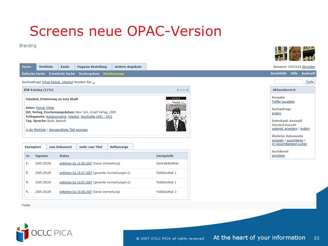Click the Aktionsbereich panel heading

coord(284,90)
